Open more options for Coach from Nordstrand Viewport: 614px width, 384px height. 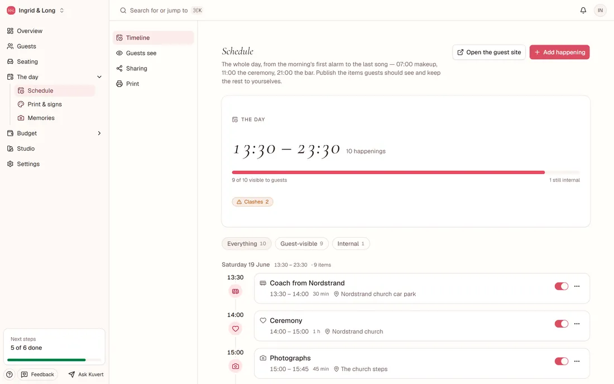tap(577, 286)
